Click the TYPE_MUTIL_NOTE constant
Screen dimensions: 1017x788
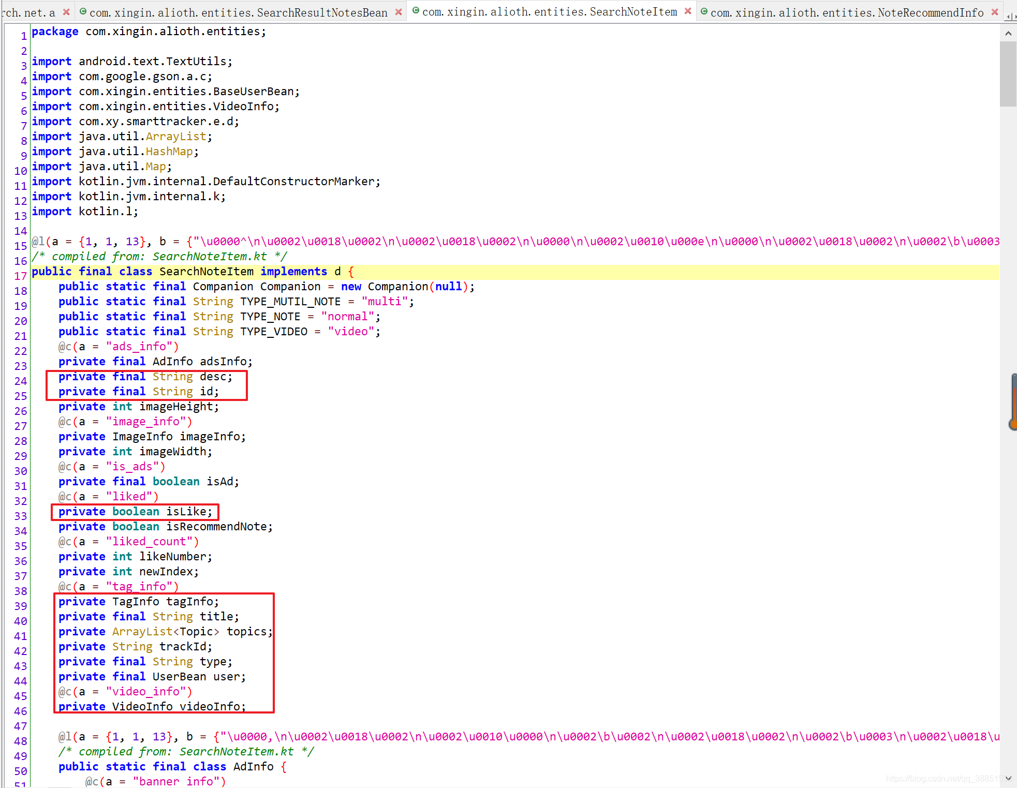pyautogui.click(x=290, y=302)
